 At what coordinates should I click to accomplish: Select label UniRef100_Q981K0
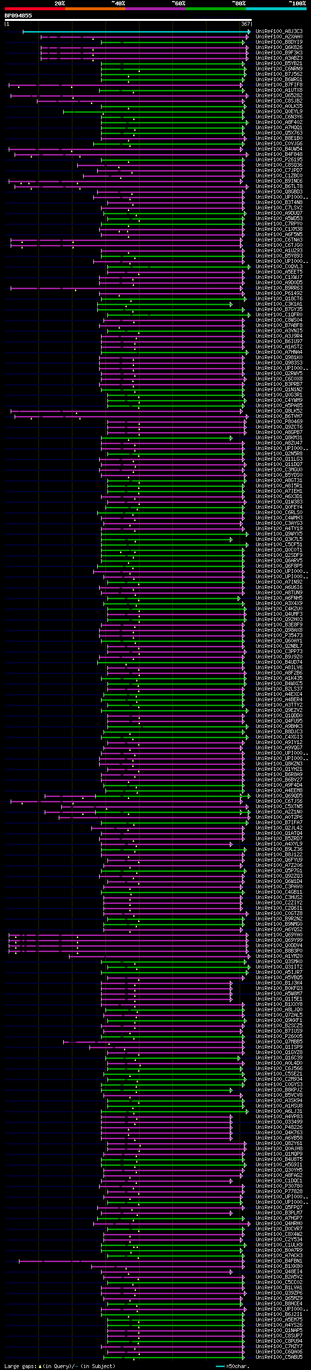(x=279, y=358)
